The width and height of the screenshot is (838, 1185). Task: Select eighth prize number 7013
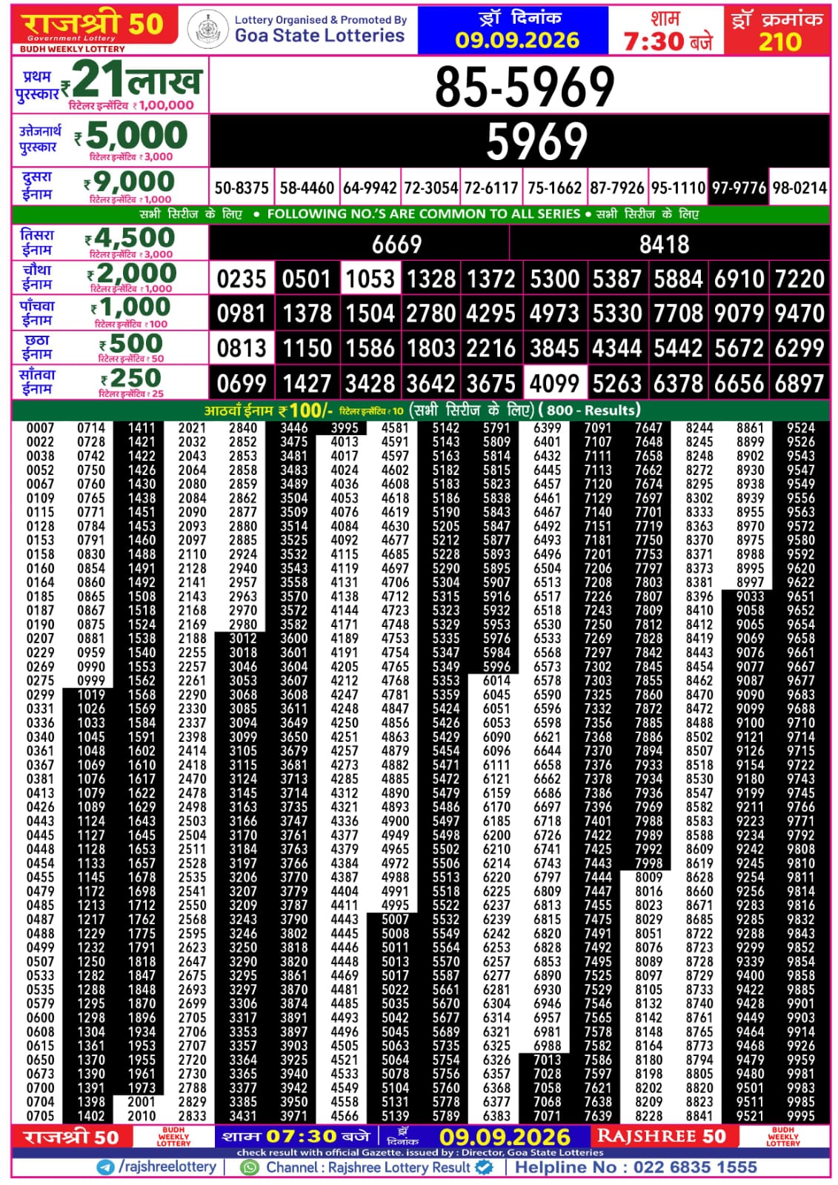[547, 1060]
